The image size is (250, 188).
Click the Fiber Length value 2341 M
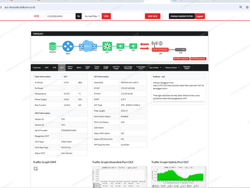[x=124, y=111]
